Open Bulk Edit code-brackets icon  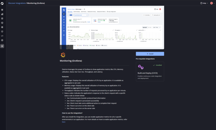coord(2,36)
